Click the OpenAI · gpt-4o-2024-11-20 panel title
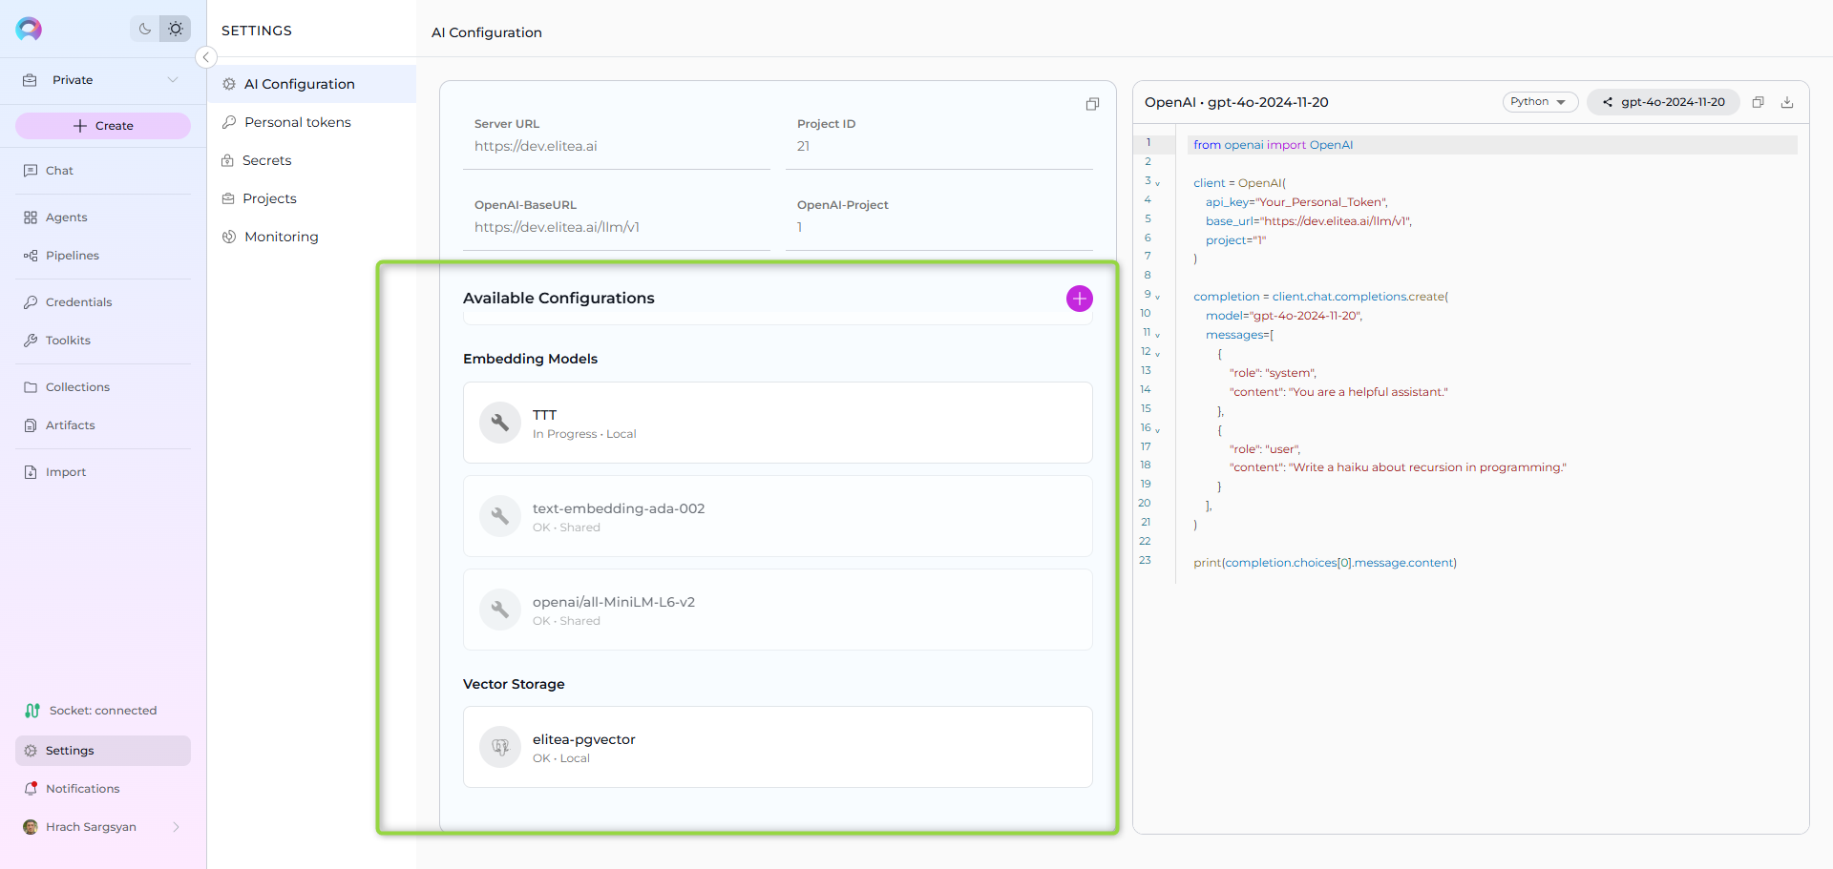1833x869 pixels. (1236, 102)
